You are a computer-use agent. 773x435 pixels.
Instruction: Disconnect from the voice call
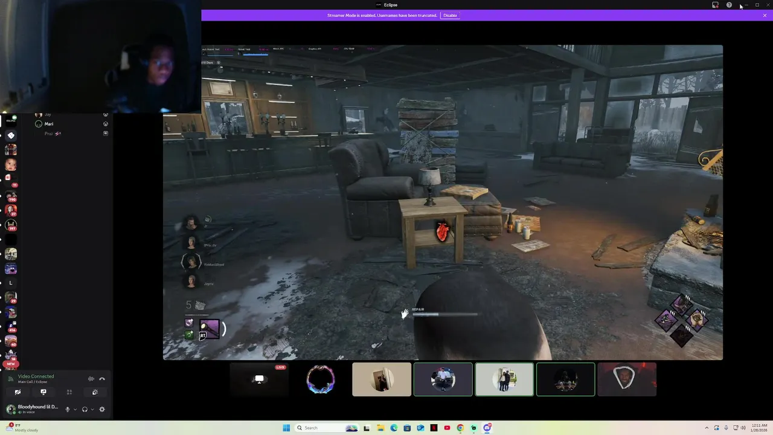coord(102,379)
